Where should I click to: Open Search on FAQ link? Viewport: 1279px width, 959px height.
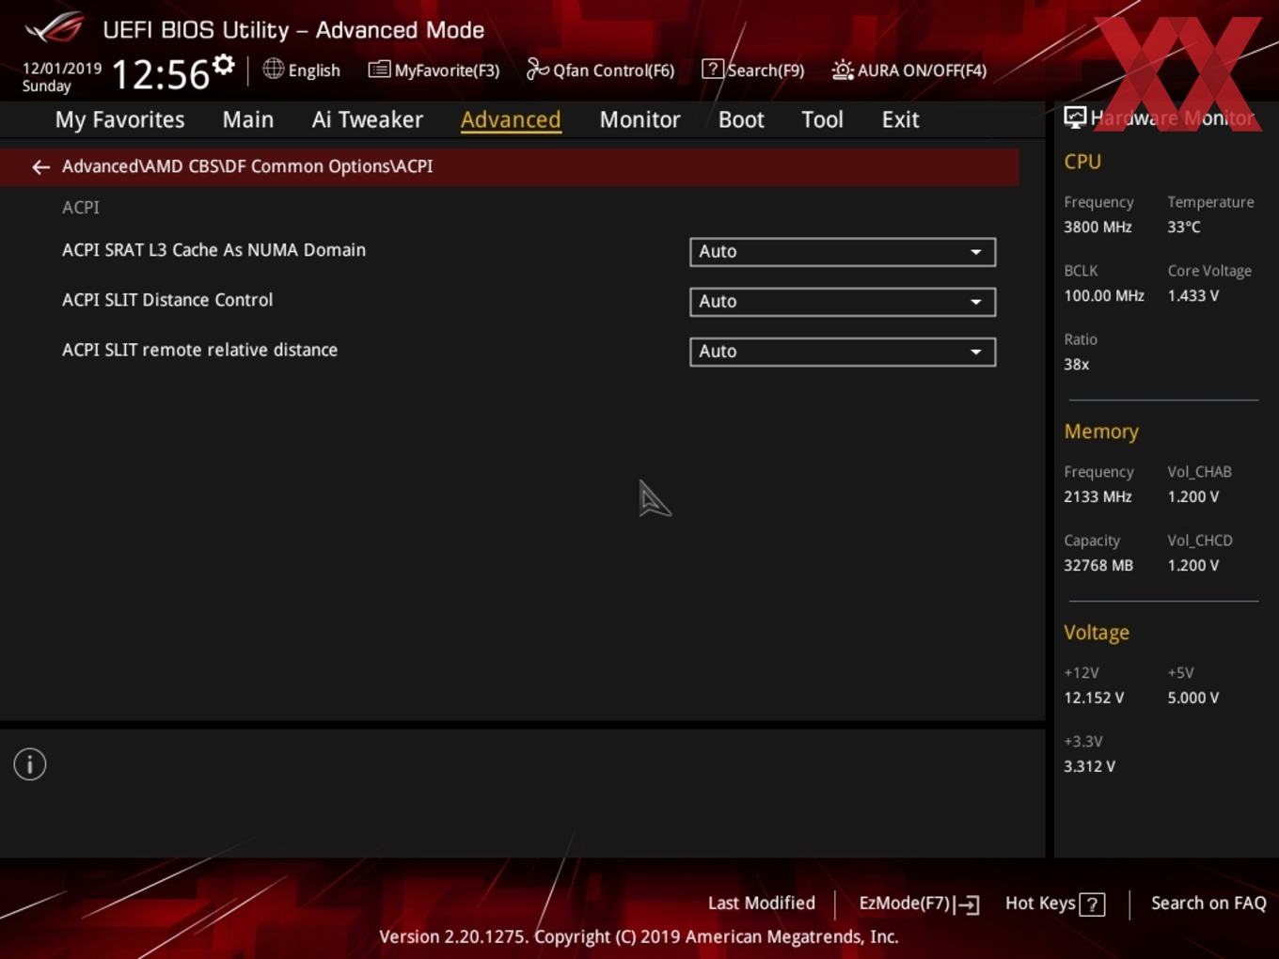[x=1208, y=903]
